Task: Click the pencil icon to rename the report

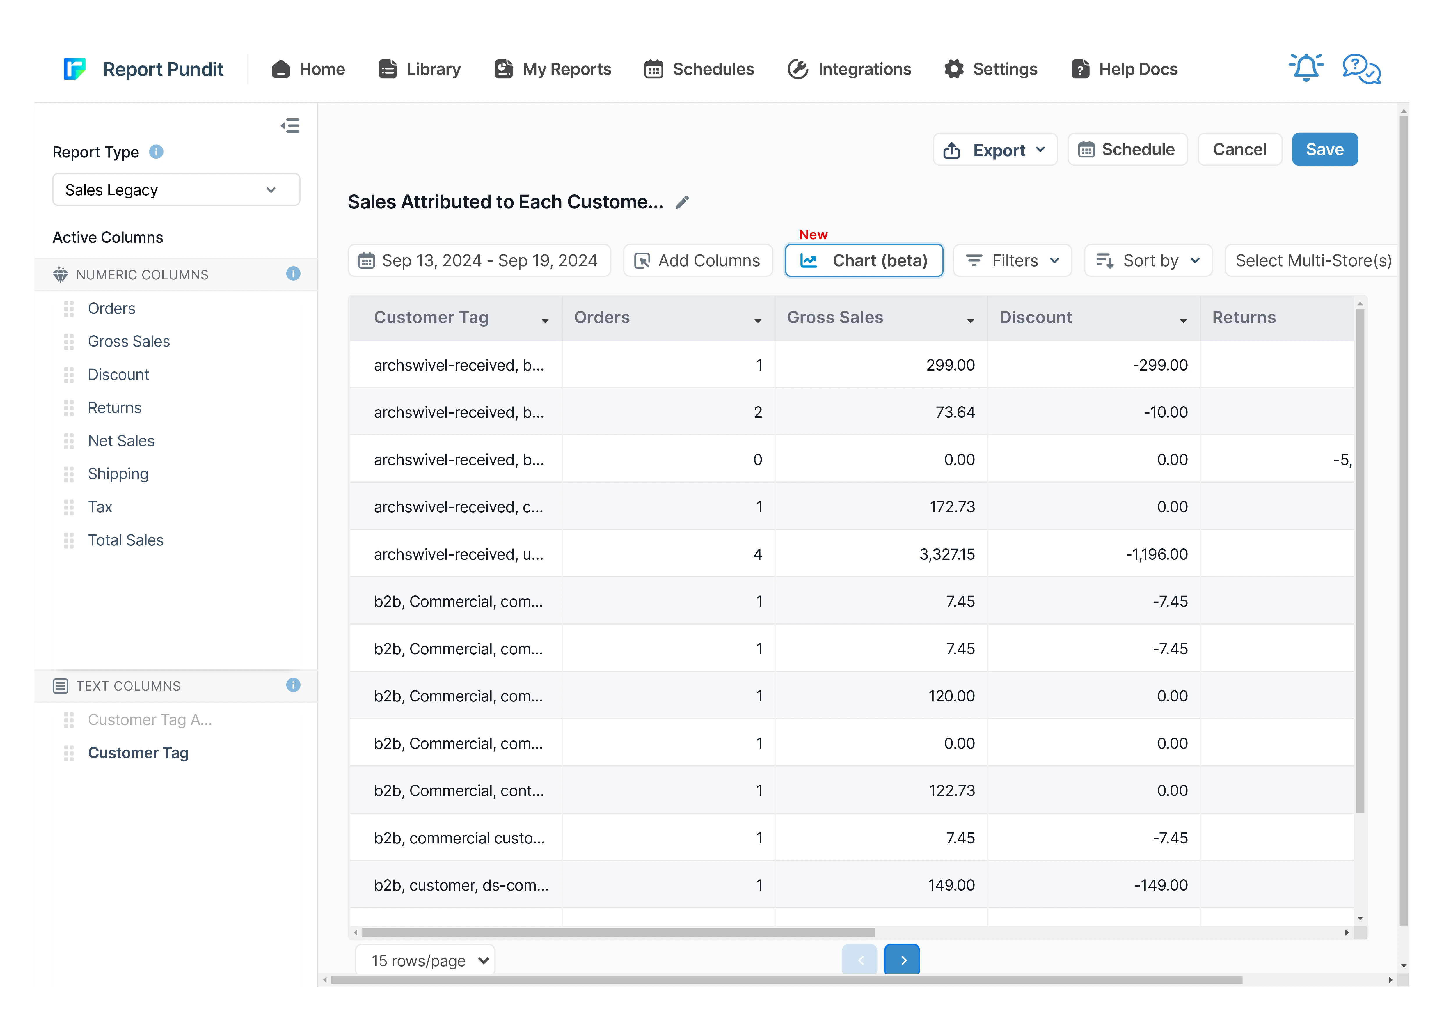Action: click(x=682, y=203)
